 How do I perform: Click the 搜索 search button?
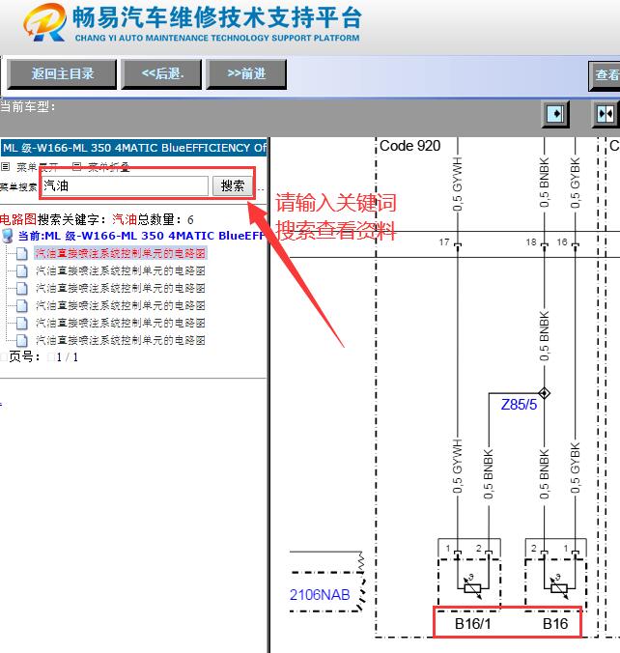[x=233, y=185]
